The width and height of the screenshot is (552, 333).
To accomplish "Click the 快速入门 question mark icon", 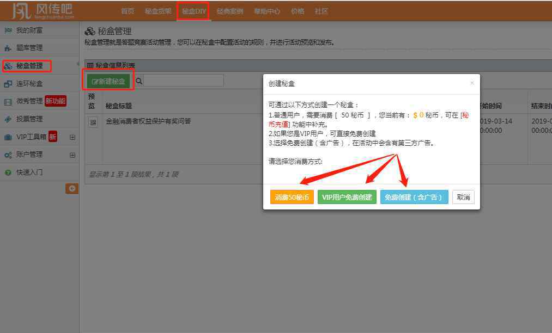I will point(8,172).
